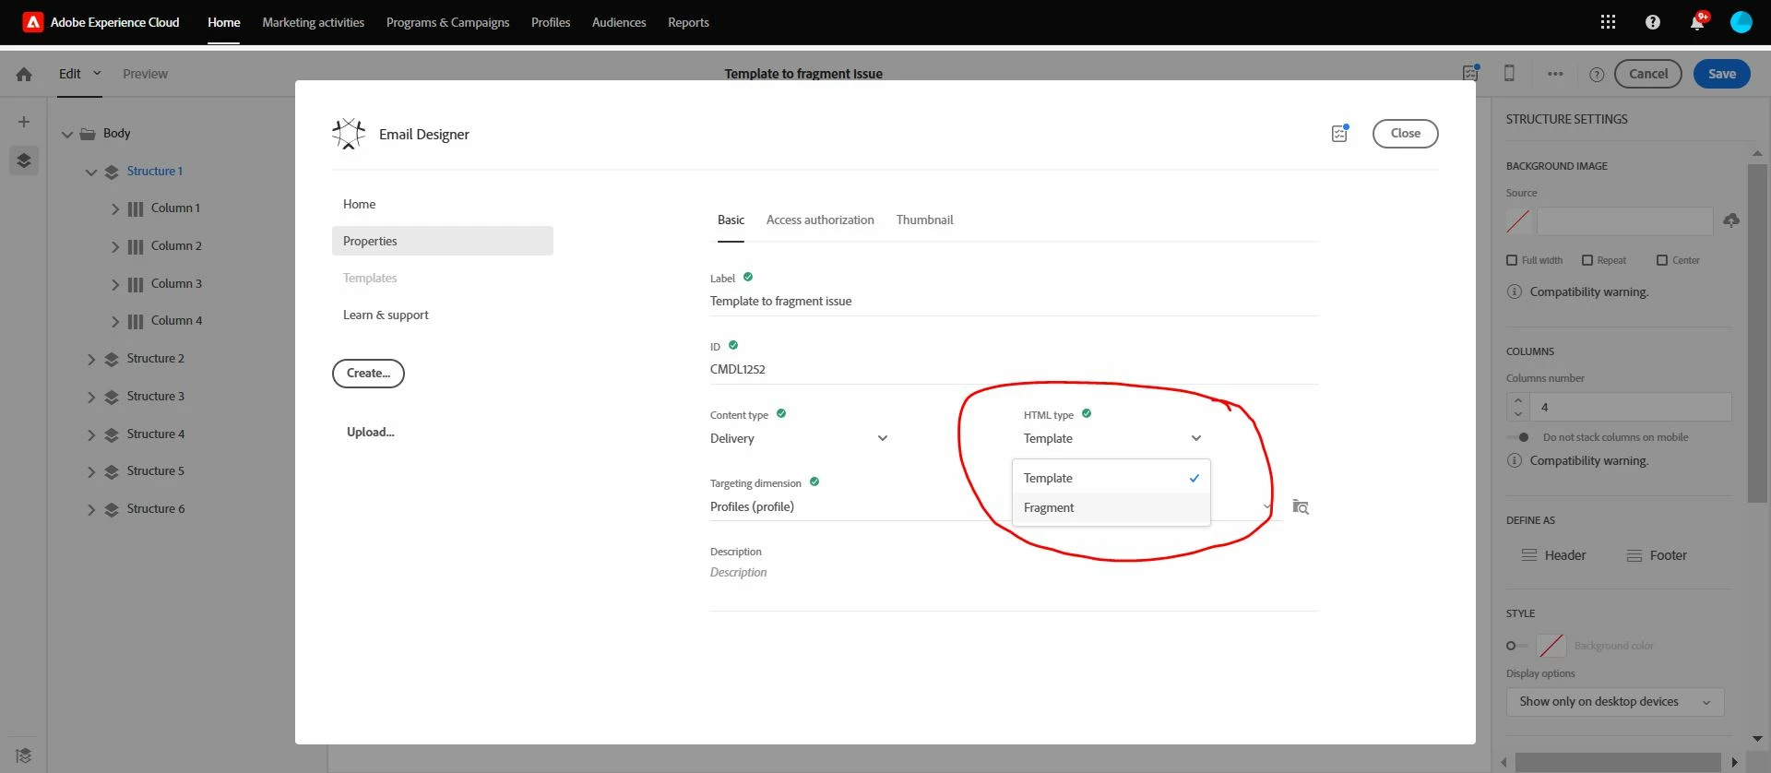
Task: Click the background image source color swatch
Action: tap(1518, 220)
